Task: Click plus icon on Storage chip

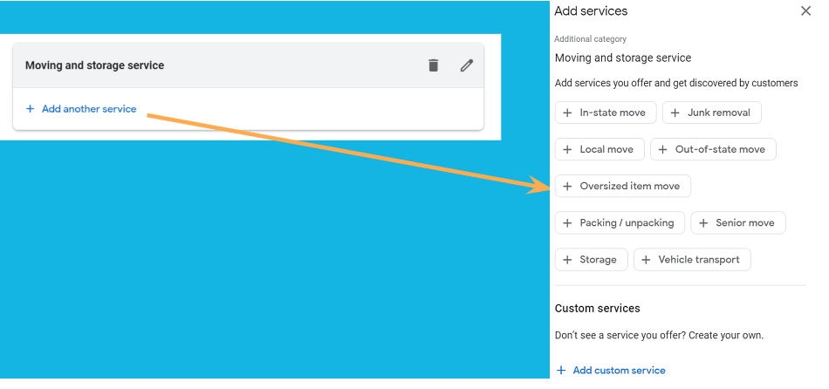Action: (567, 259)
